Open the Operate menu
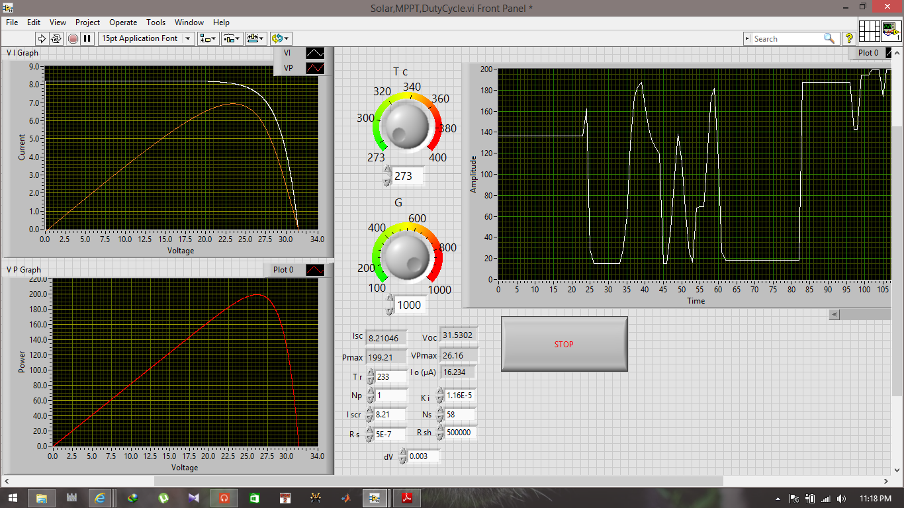 (123, 22)
